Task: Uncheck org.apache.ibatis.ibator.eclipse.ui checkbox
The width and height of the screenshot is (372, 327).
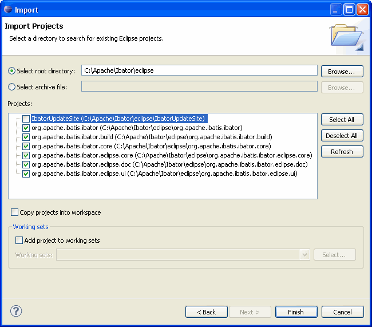Action: (x=26, y=174)
